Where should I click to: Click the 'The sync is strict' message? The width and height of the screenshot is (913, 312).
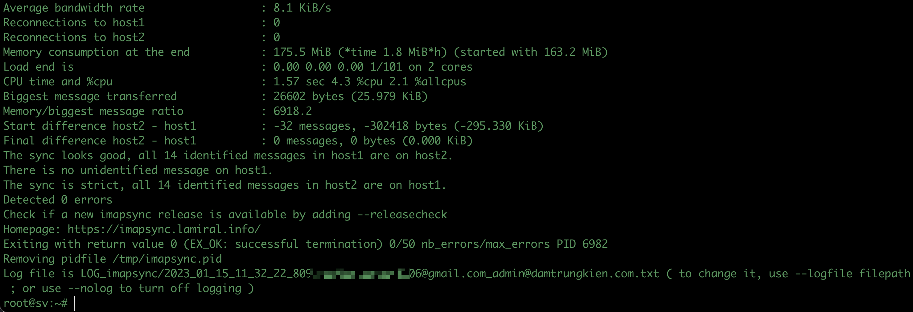click(x=225, y=185)
